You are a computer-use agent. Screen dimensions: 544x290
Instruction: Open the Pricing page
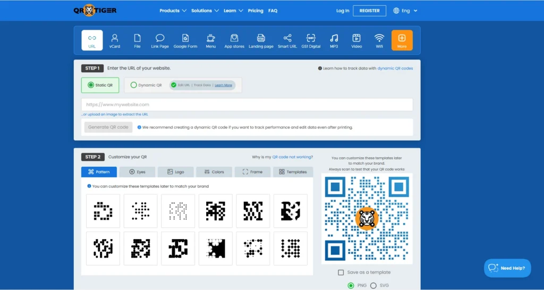pyautogui.click(x=256, y=11)
